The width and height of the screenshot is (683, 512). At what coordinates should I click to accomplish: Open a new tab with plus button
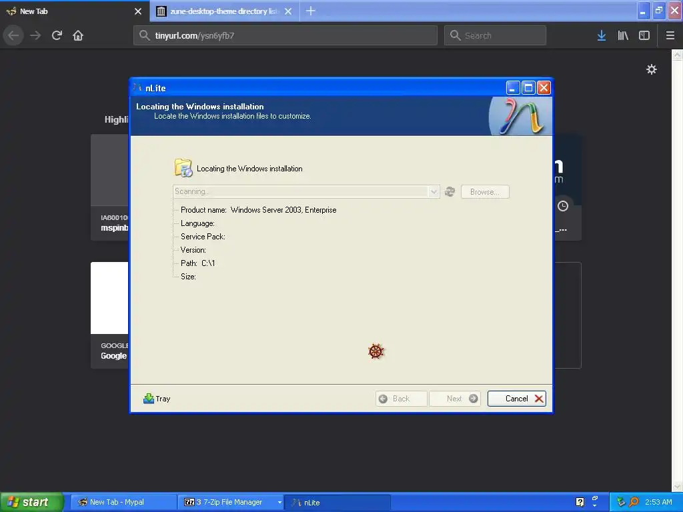click(311, 11)
